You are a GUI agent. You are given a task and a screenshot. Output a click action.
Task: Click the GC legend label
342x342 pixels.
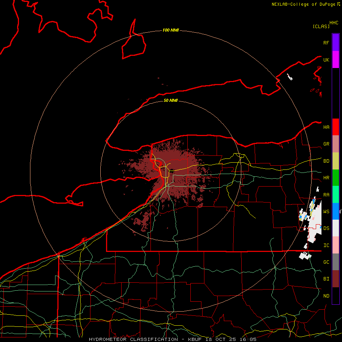point(326,262)
